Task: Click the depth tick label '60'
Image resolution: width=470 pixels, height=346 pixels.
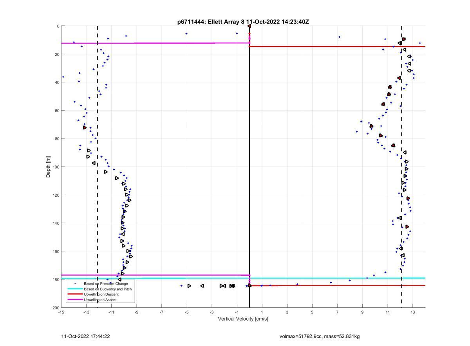Action: 57,111
